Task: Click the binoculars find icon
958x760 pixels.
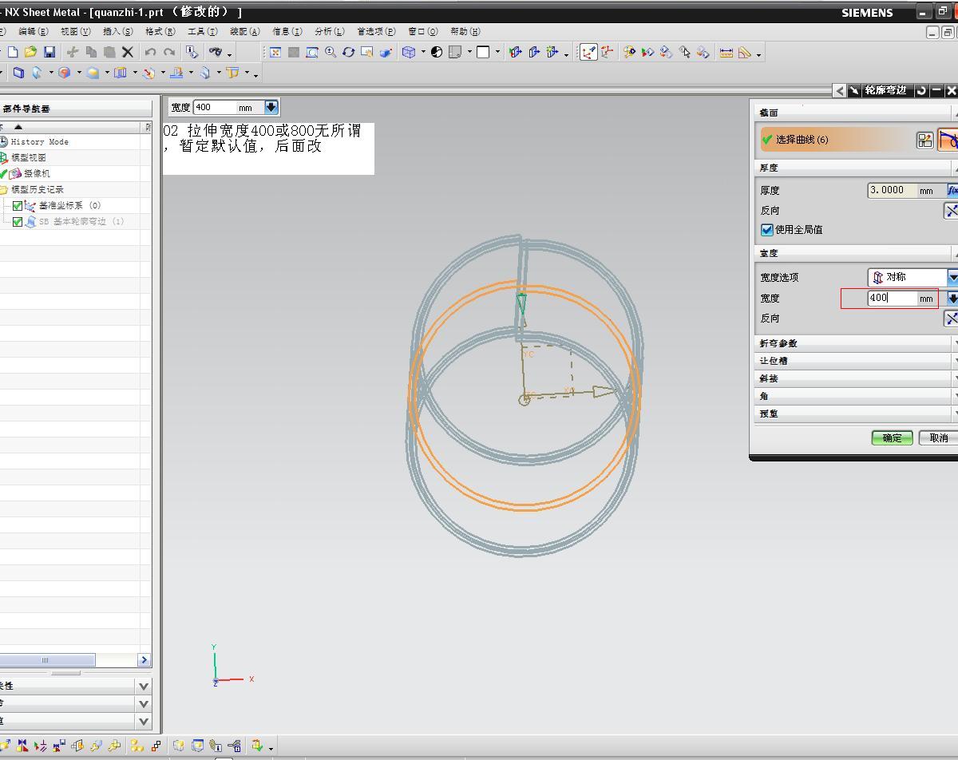Action: [x=216, y=52]
